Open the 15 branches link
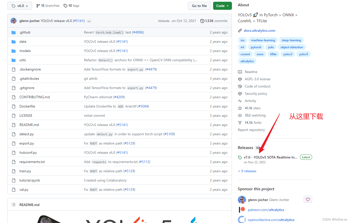 (48, 5)
